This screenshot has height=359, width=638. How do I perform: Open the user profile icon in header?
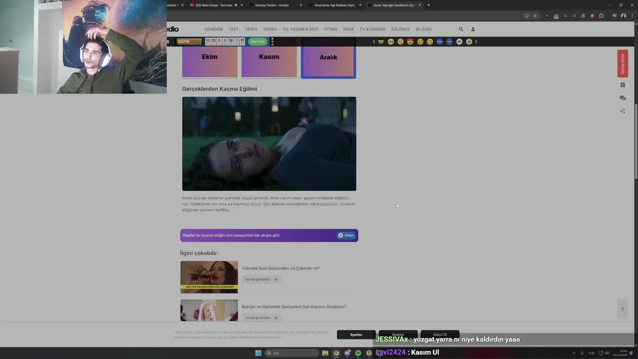(x=473, y=29)
